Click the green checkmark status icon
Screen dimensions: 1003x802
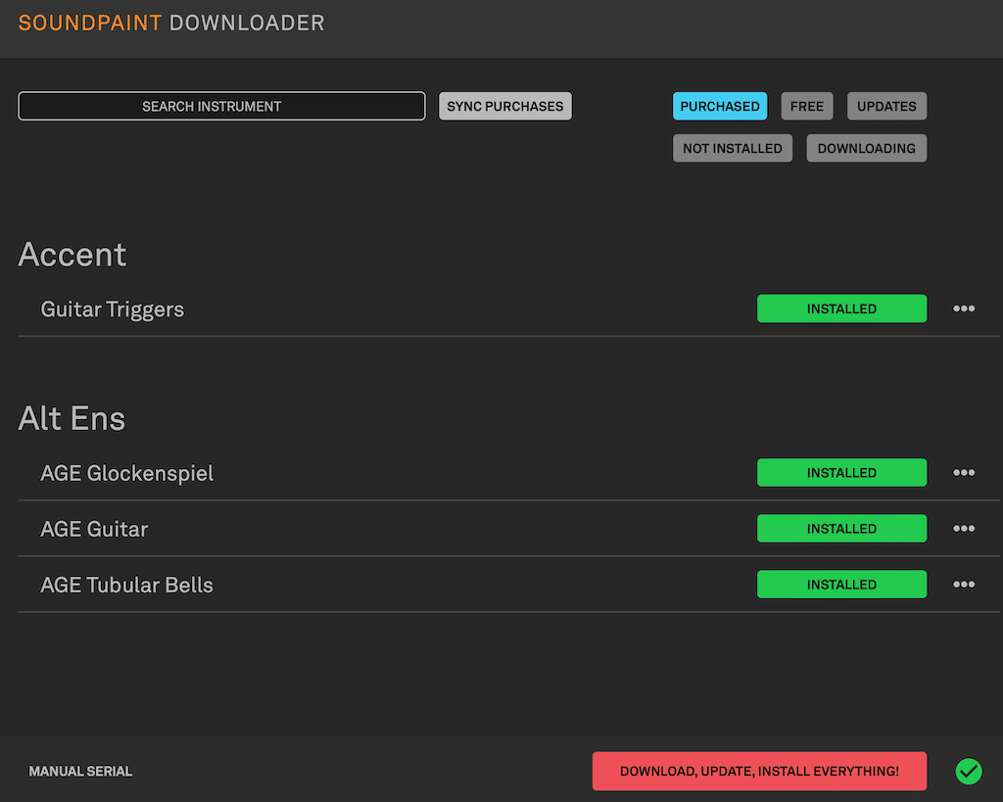point(969,772)
